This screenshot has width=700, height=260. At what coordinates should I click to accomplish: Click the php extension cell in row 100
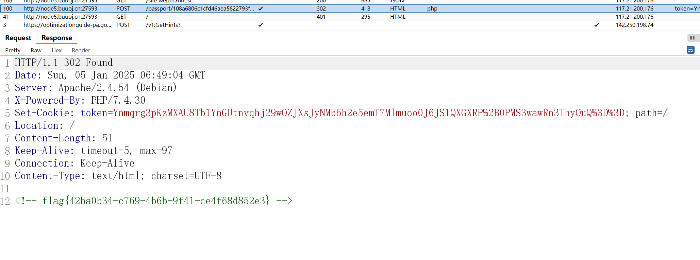pos(432,8)
